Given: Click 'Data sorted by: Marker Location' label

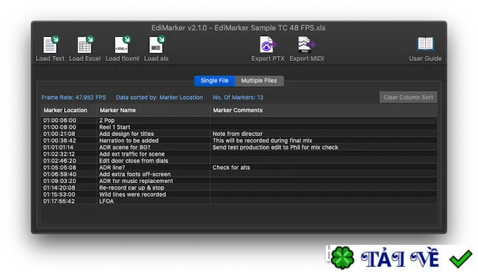Looking at the screenshot, I should (x=160, y=97).
